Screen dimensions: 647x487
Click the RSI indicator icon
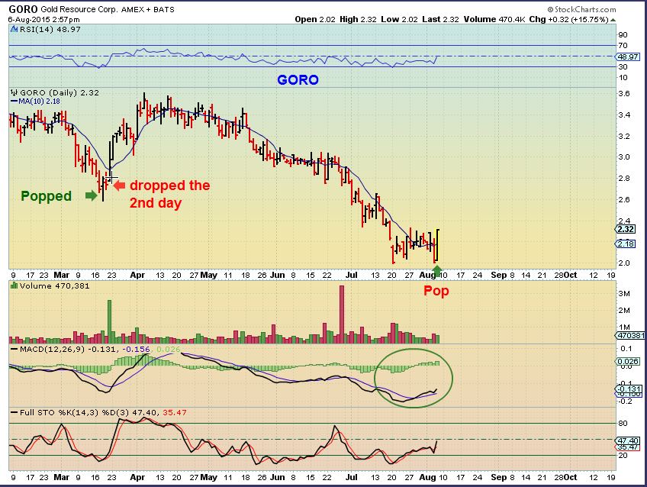click(x=14, y=29)
